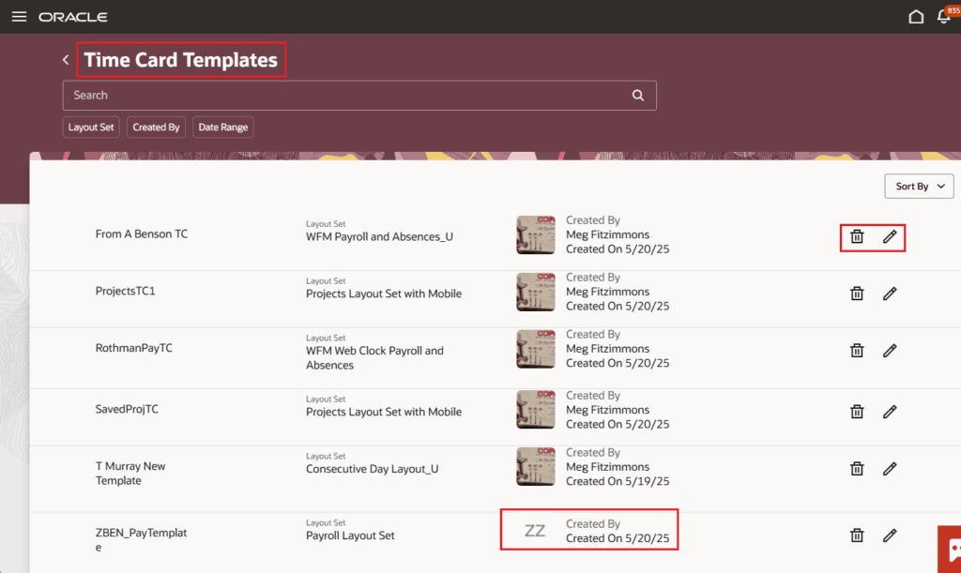Click the Oracle logo
Viewport: 961px width, 573px height.
coord(73,17)
